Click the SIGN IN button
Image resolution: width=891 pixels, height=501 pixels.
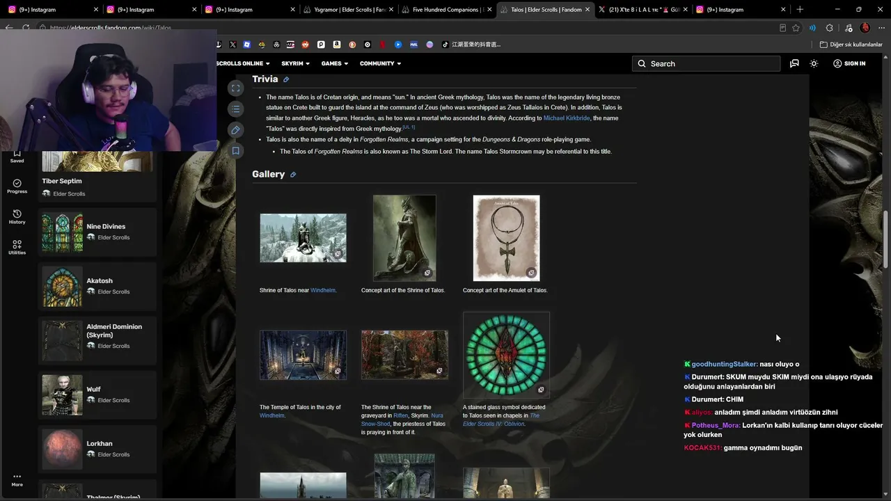849,63
